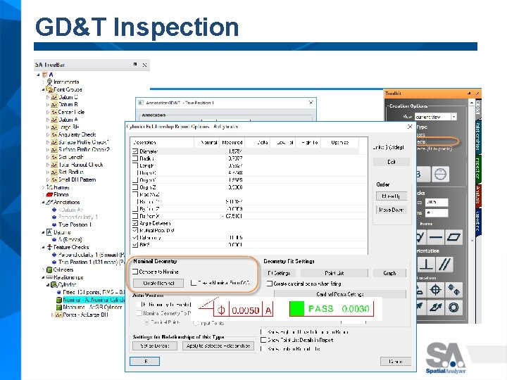
Task: Select A (6 meas) under Datums
Action: [70, 239]
